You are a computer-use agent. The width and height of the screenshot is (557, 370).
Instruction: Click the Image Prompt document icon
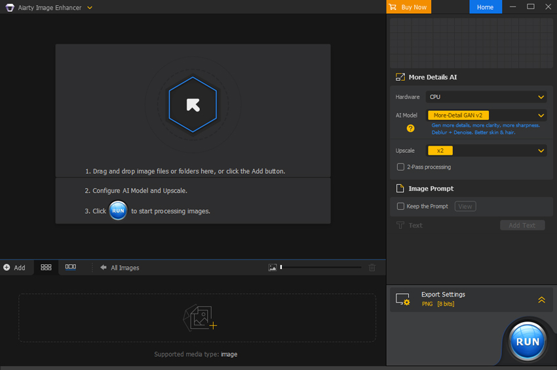(400, 188)
